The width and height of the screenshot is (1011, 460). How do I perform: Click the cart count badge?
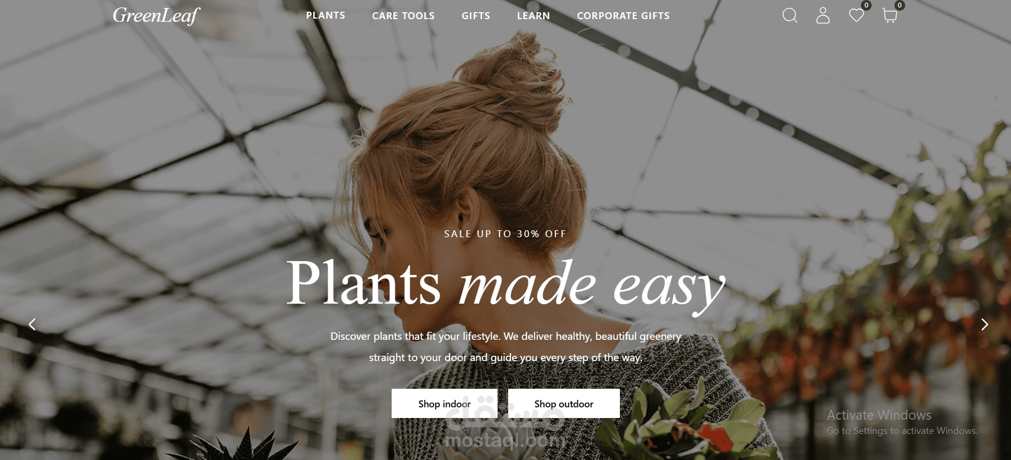point(900,5)
